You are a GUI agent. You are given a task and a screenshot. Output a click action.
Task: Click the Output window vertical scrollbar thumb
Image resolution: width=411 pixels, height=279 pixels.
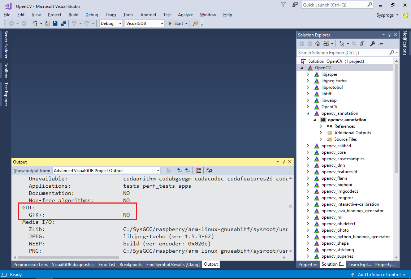coord(290,206)
